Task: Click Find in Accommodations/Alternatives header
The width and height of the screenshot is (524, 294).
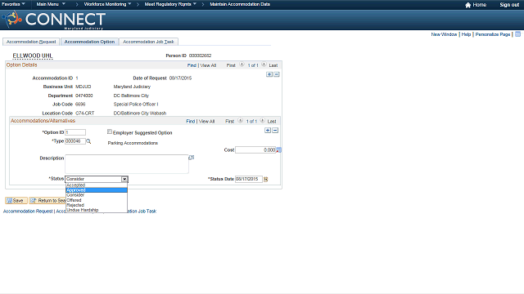Action: pos(190,122)
